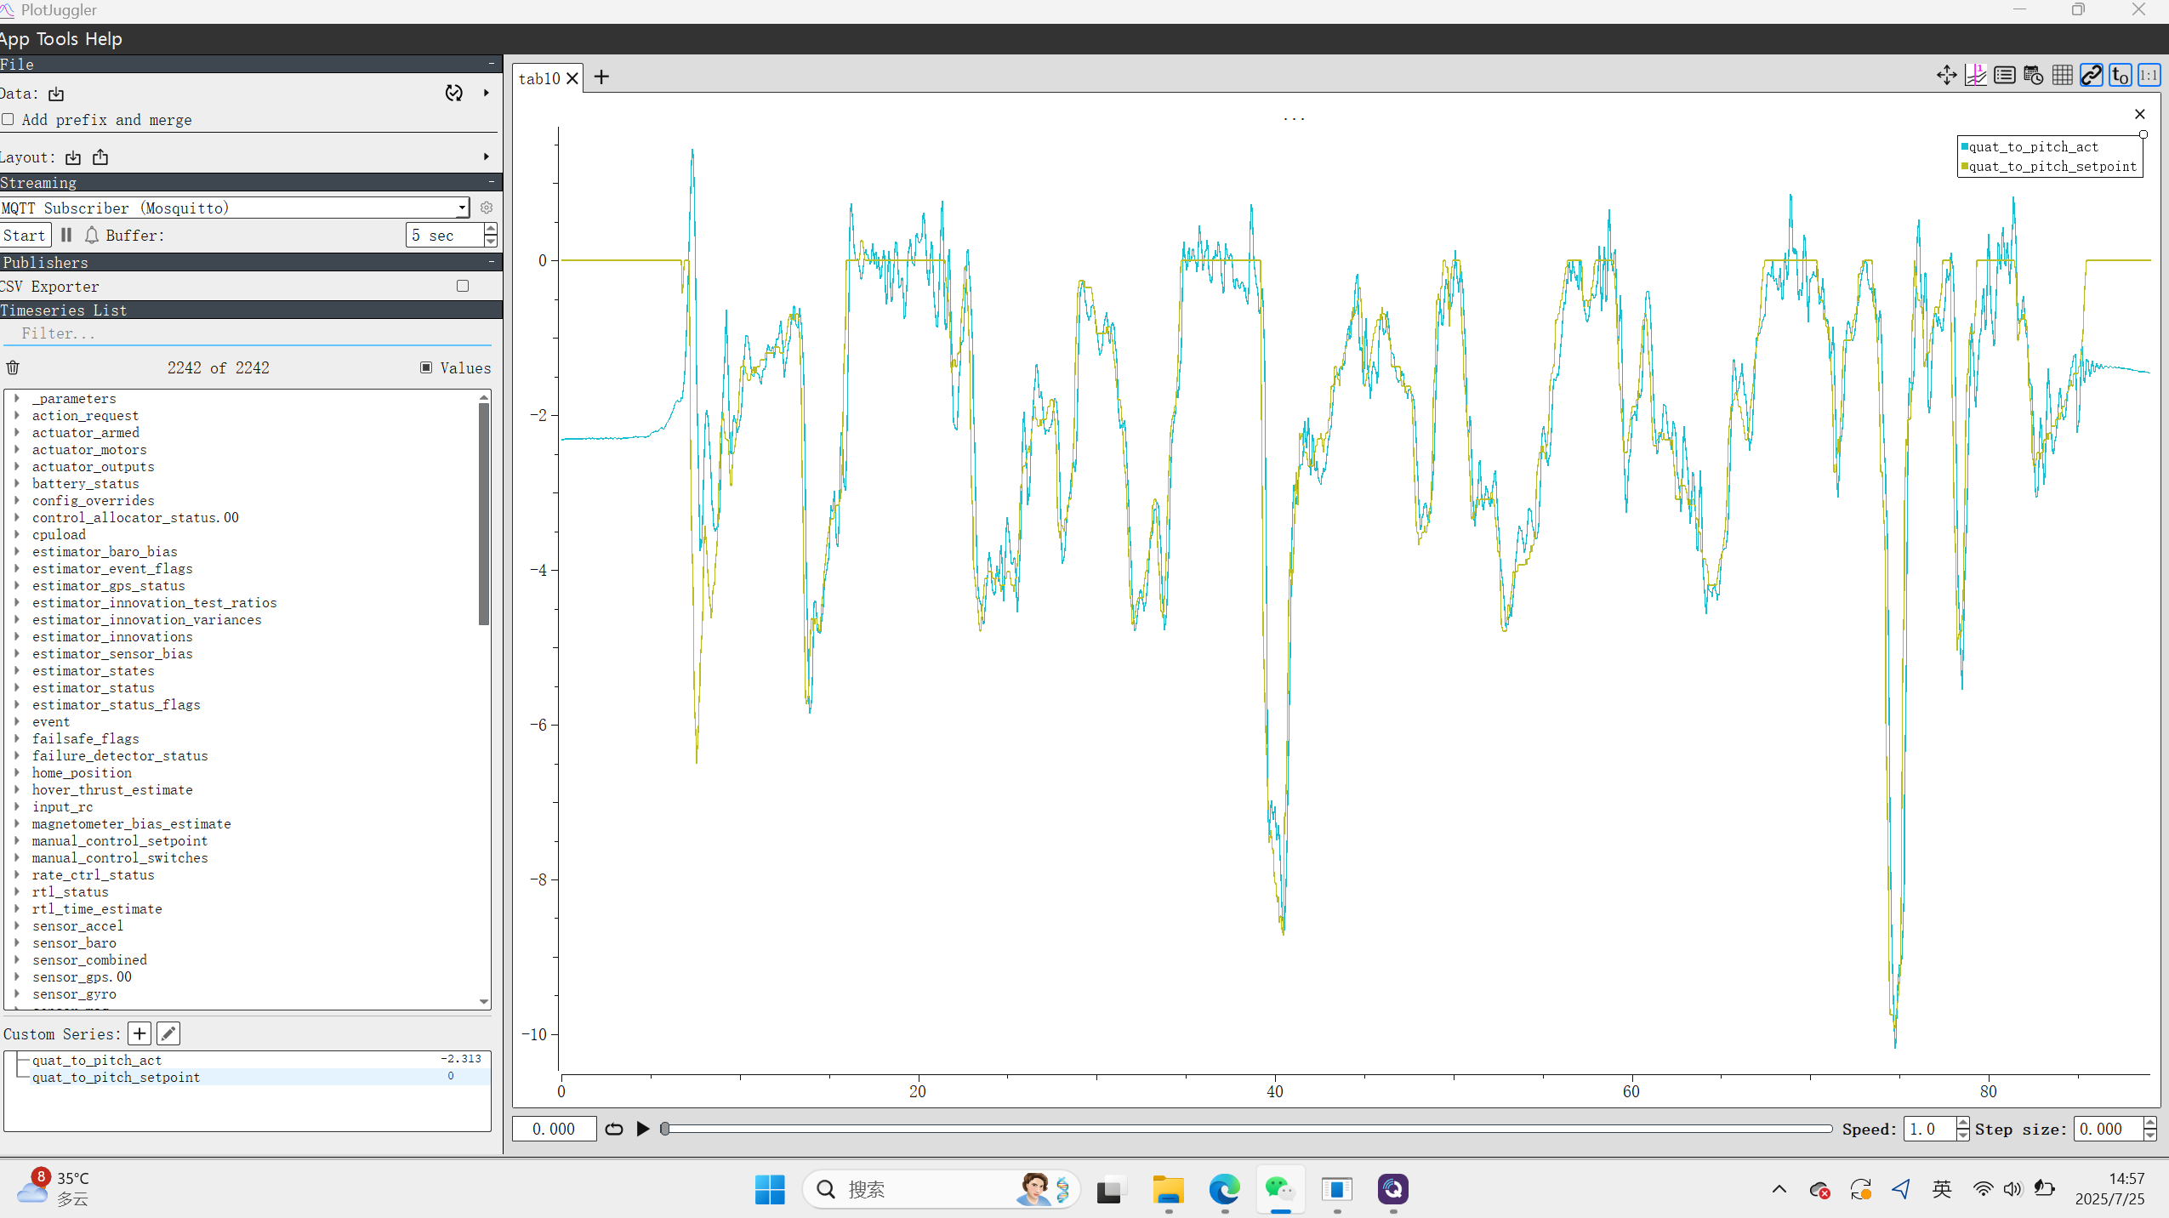Add a new custom series
Viewport: 2169px width, 1218px height.
[139, 1033]
